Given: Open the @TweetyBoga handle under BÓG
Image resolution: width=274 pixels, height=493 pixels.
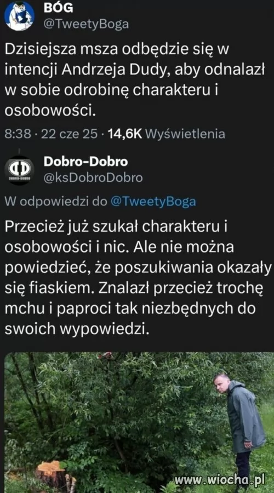Looking at the screenshot, I should (x=86, y=24).
